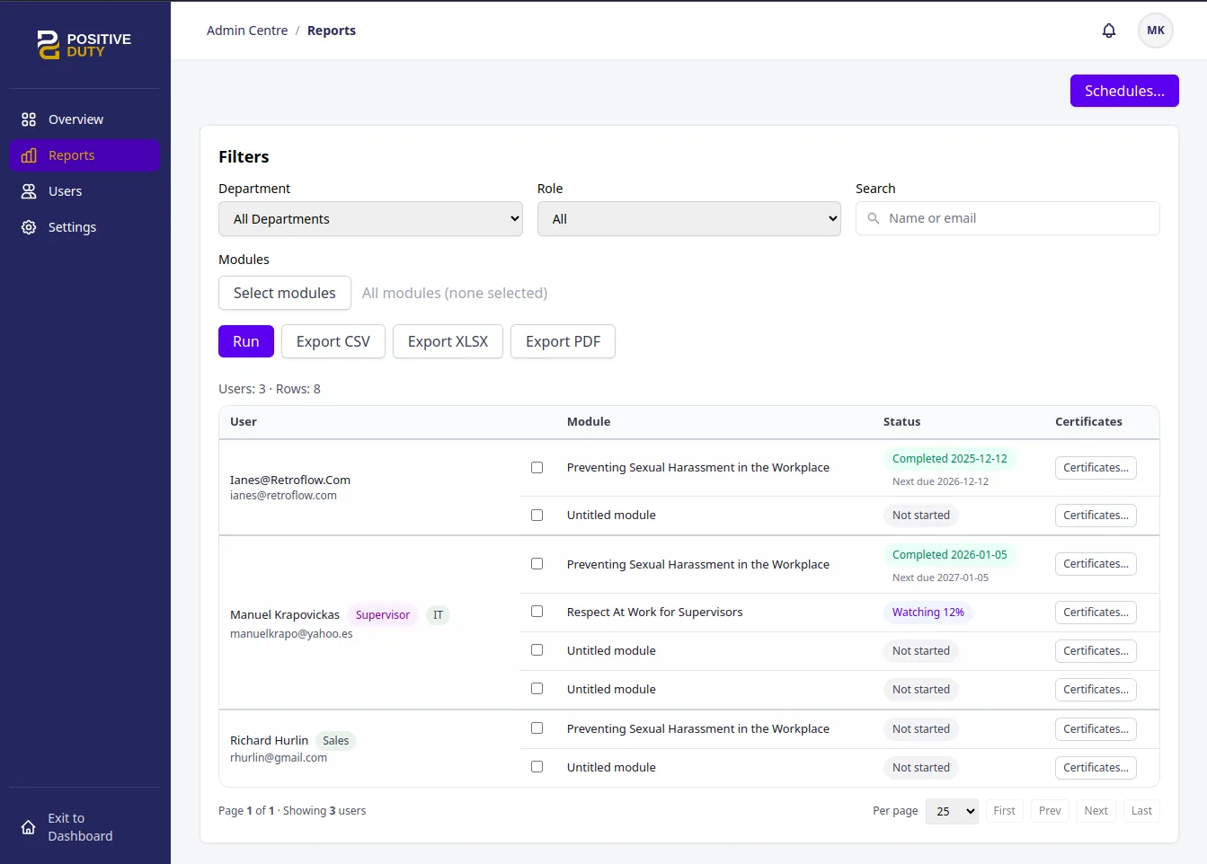Image resolution: width=1207 pixels, height=864 pixels.
Task: Click Export PDF button
Action: tap(563, 341)
